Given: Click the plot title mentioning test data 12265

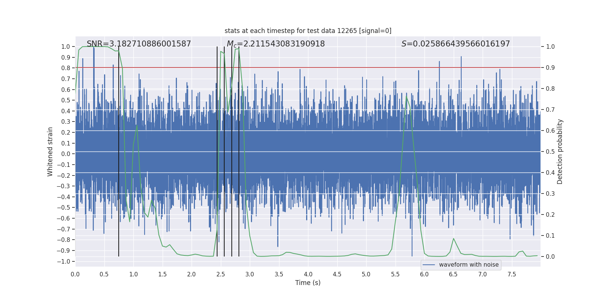Looking at the screenshot, I should pos(308,31).
